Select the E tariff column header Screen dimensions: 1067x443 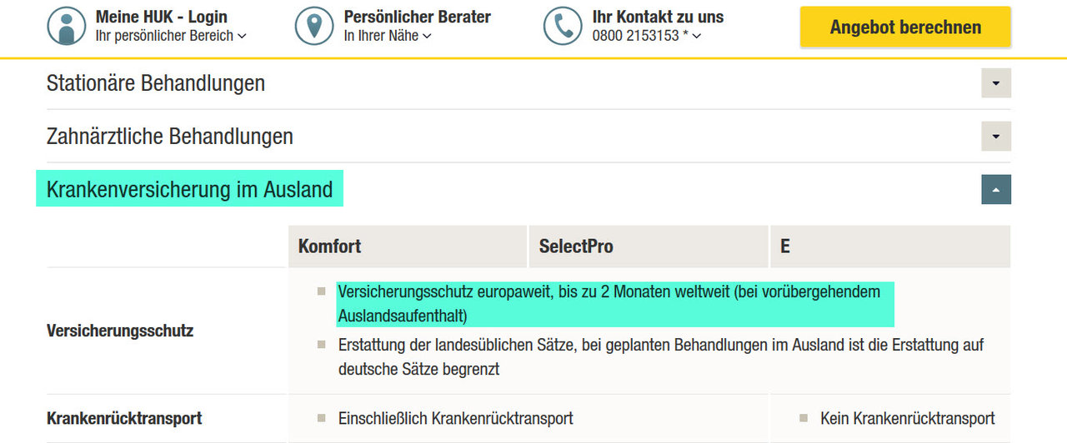click(785, 246)
